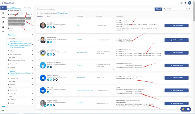Open the user account avatar menu
The width and height of the screenshot is (195, 114).
tap(190, 3)
